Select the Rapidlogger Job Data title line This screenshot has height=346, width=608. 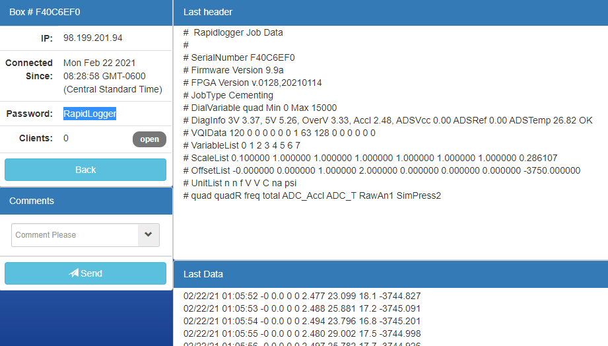click(233, 32)
